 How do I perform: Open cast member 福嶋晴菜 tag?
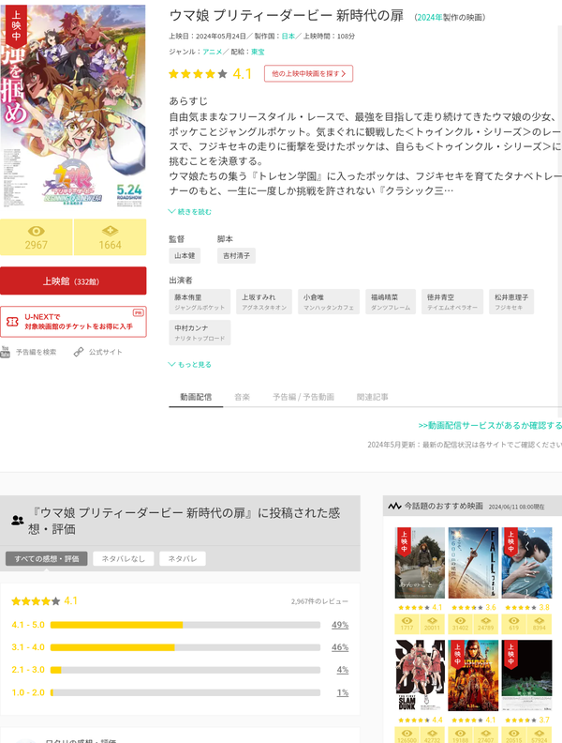[x=391, y=302]
